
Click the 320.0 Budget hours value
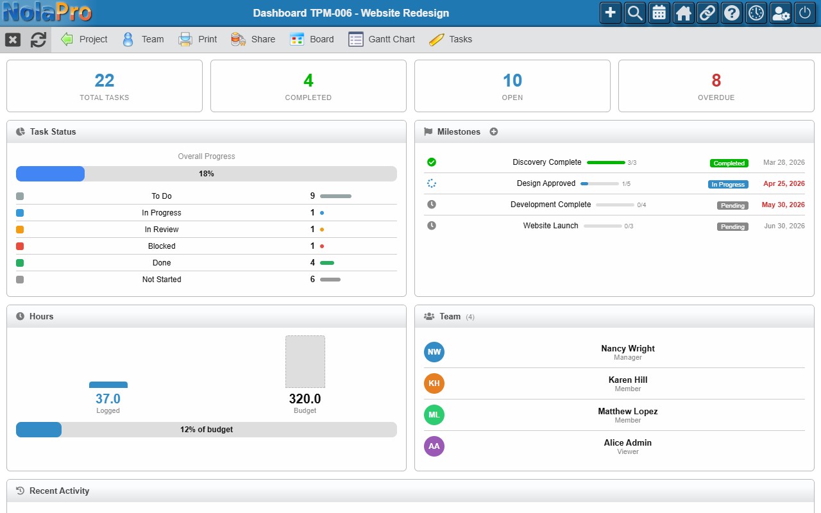coord(305,399)
